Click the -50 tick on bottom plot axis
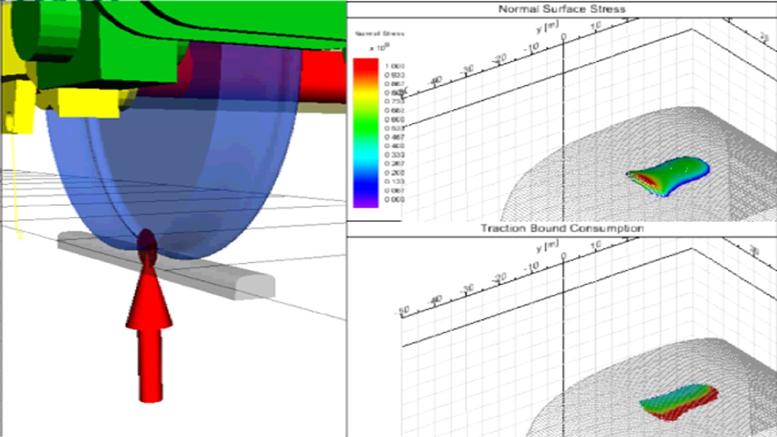 point(405,311)
